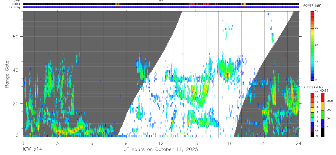This screenshot has height=155, width=336.
Task: Click the Noise strip at top
Action: tap(161, 4)
